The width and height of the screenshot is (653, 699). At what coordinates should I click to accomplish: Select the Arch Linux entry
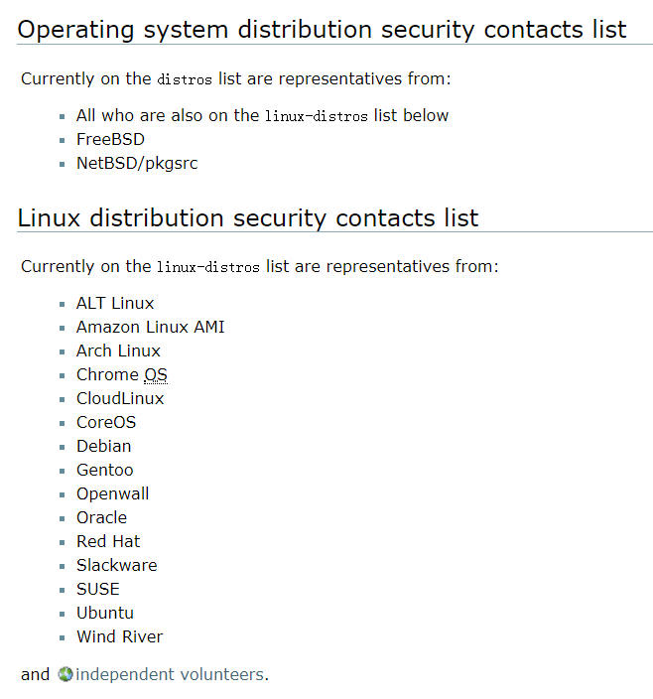tap(118, 351)
